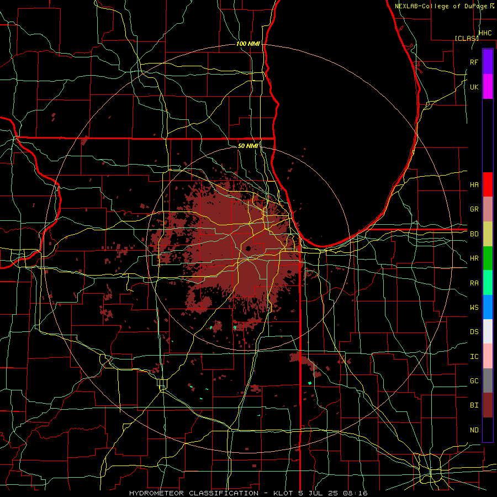Click the BD yellow legend swatch
The image size is (497, 497).
click(x=488, y=234)
